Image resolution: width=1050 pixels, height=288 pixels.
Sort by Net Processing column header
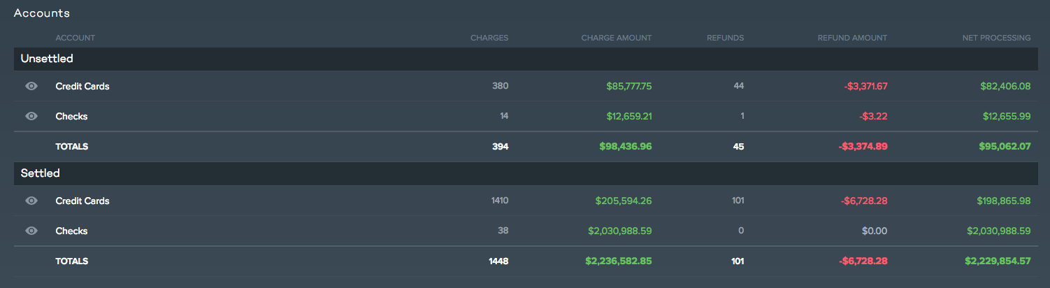coord(996,38)
